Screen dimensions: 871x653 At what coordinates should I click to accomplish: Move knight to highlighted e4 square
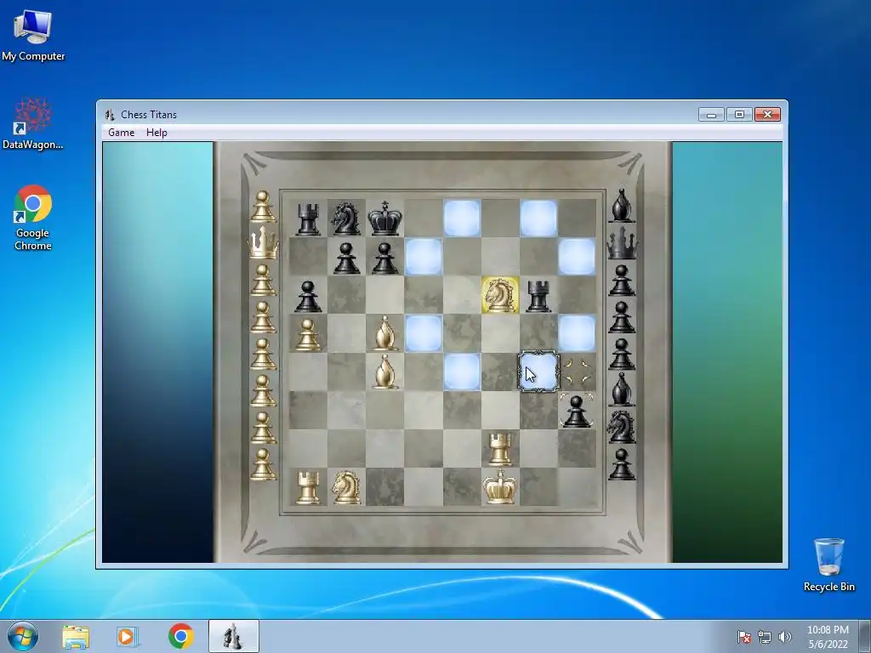[x=462, y=372]
